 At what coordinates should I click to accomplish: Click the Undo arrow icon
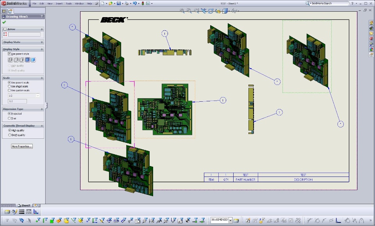[x=135, y=4]
